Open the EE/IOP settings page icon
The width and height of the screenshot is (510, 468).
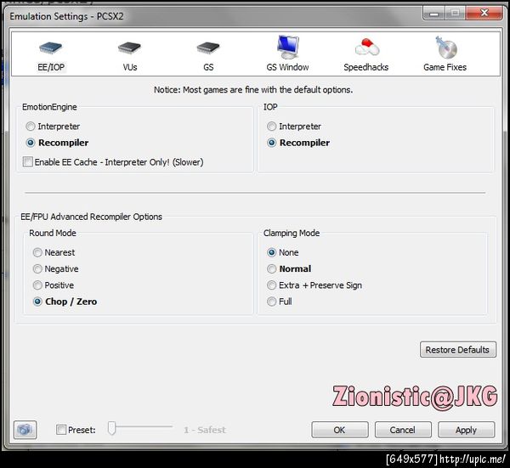[50, 48]
